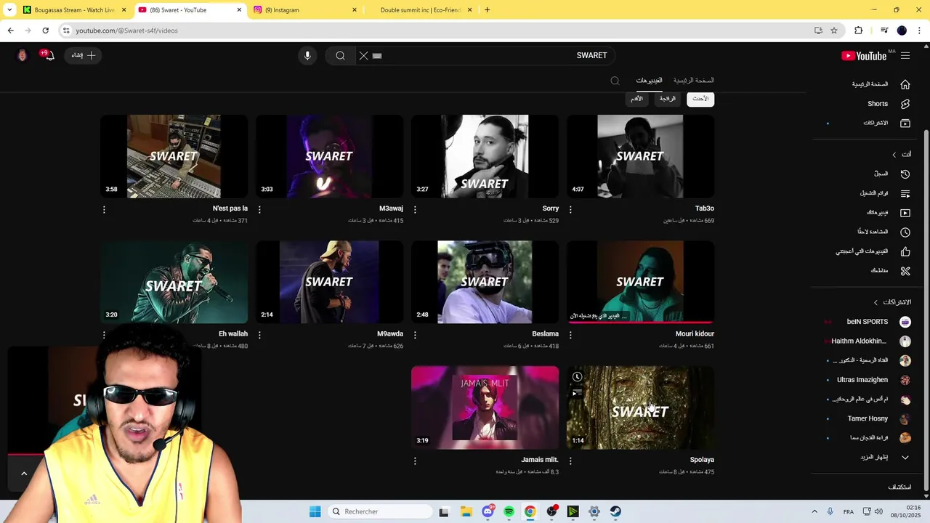
Task: Open options menu for M9awda video
Action: point(259,335)
